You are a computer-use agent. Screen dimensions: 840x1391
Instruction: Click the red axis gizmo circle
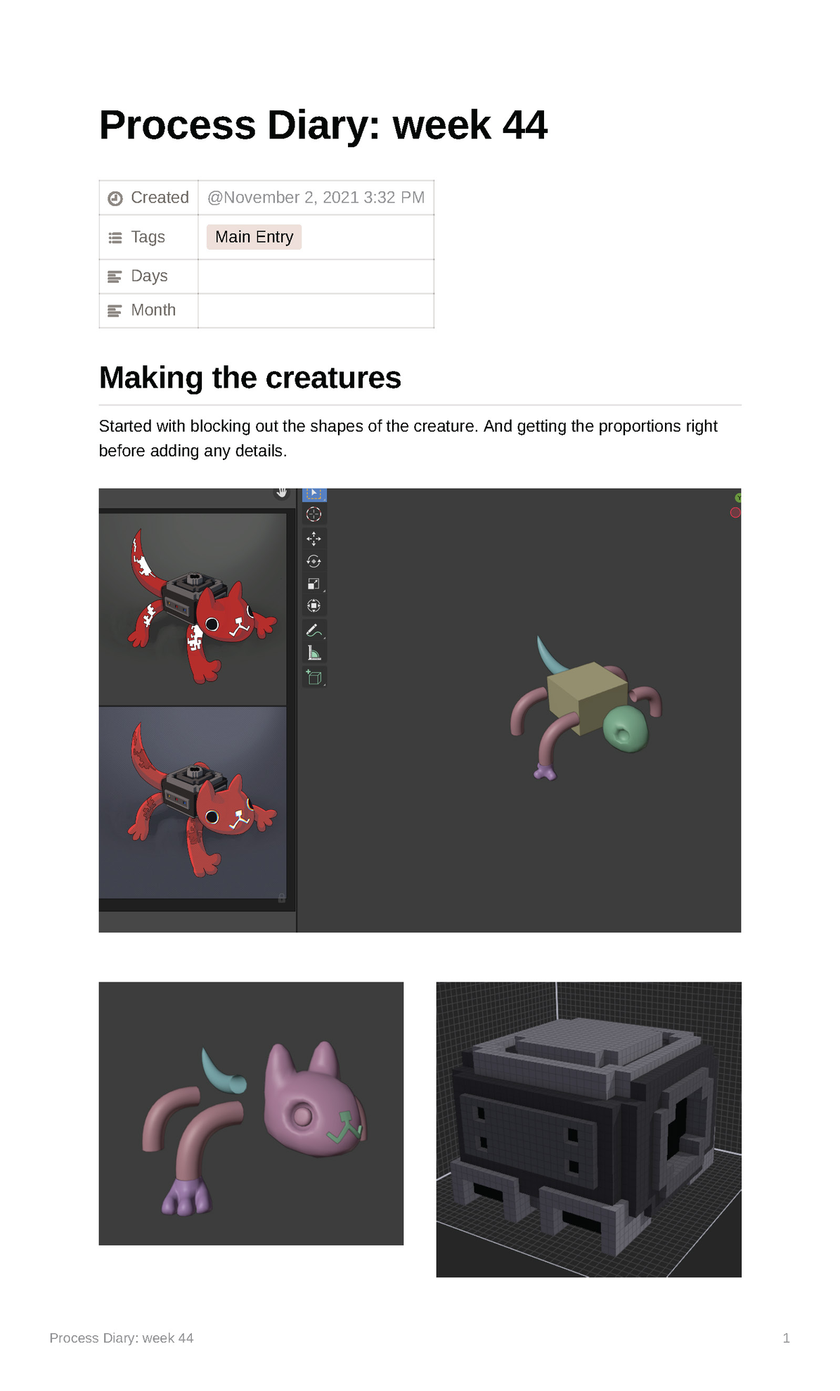pyautogui.click(x=735, y=513)
